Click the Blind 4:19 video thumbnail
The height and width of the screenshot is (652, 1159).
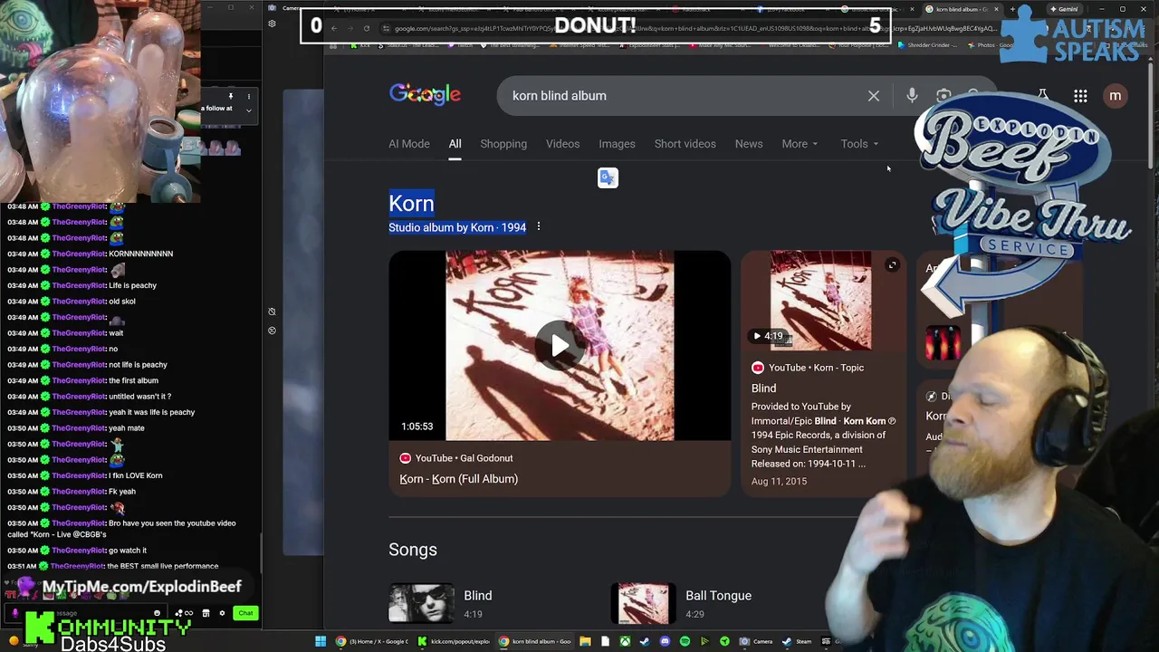click(x=821, y=301)
